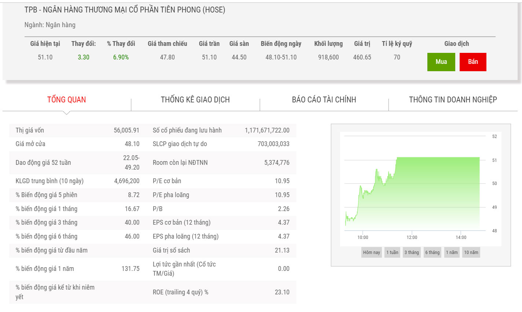Set chart period to 6 tháng
The height and width of the screenshot is (312, 522).
tap(432, 253)
